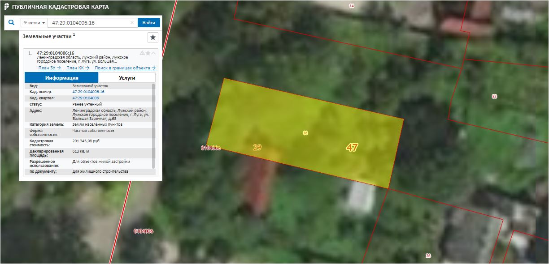The image size is (549, 264).
Task: Switch to the Информация tab
Action: [x=61, y=77]
